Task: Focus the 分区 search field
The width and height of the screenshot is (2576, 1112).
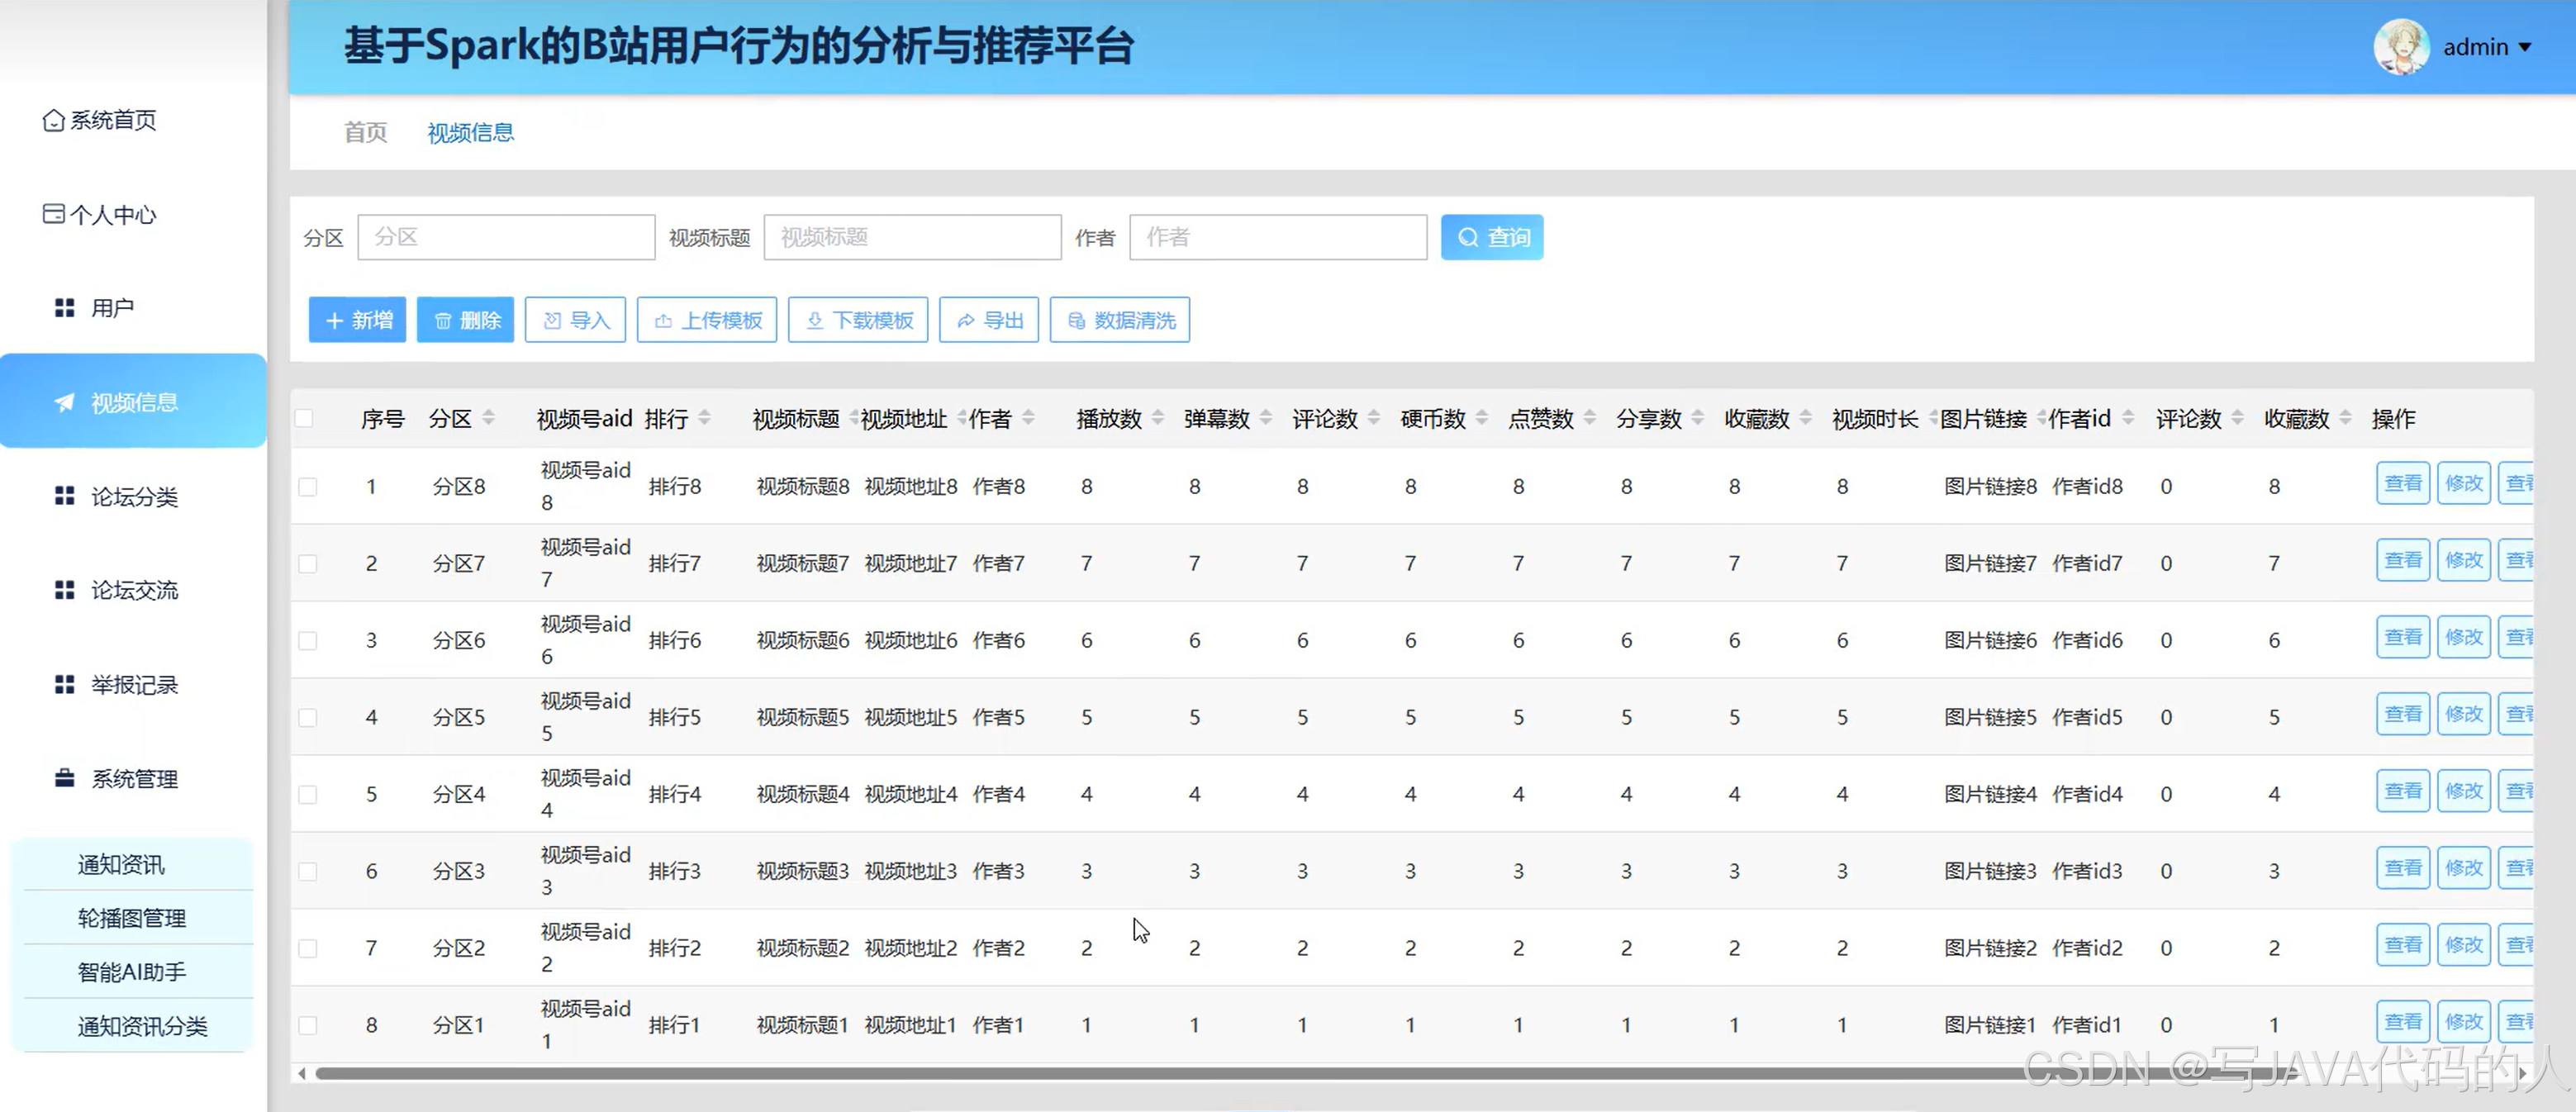Action: [x=506, y=237]
